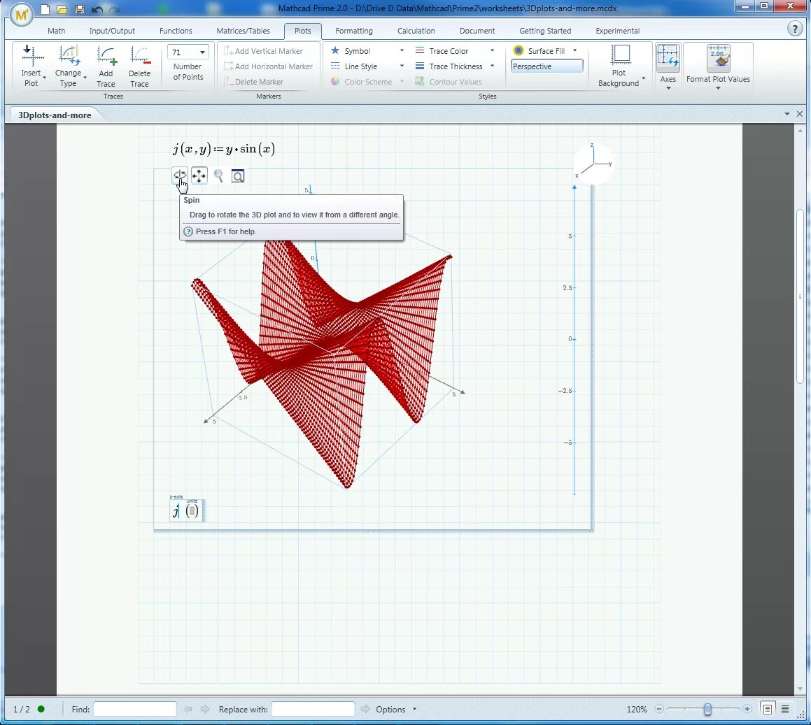Expand the Surface Fill dropdown arrow
Image resolution: width=811 pixels, height=725 pixels.
click(574, 50)
